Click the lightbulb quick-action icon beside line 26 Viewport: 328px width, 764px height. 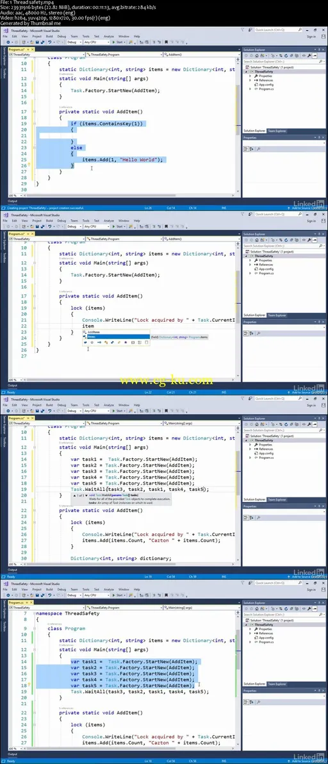point(29,164)
